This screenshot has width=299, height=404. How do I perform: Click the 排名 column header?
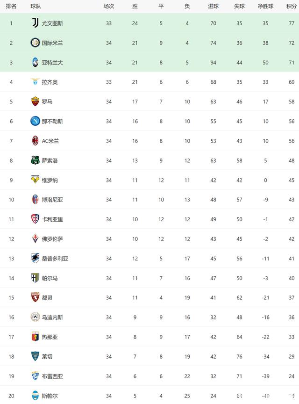[11, 6]
